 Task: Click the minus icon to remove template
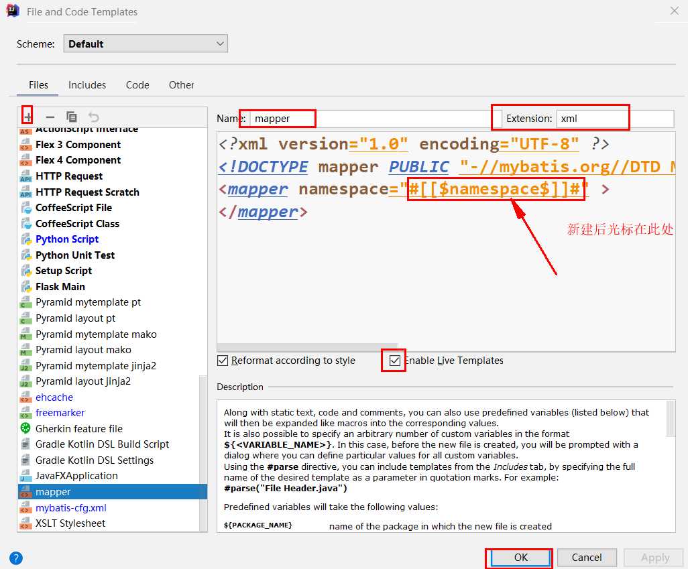[x=50, y=117]
